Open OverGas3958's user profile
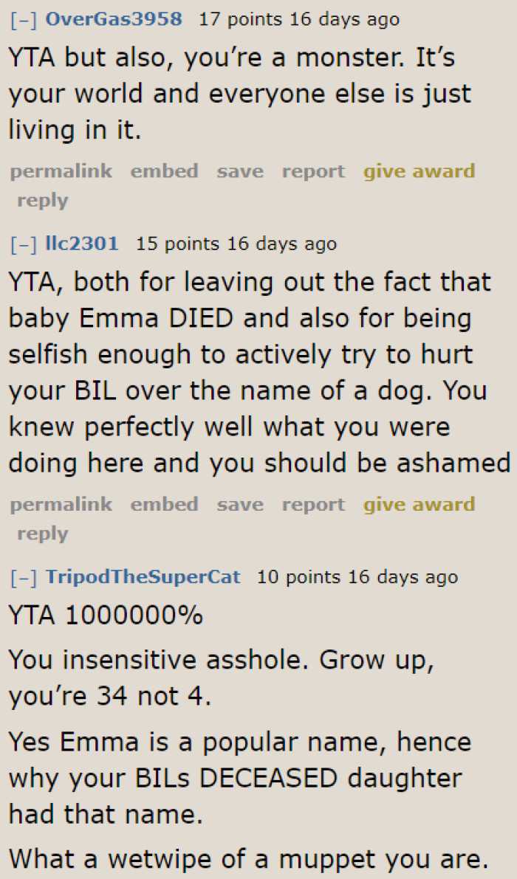This screenshot has height=879, width=517. click(x=114, y=20)
